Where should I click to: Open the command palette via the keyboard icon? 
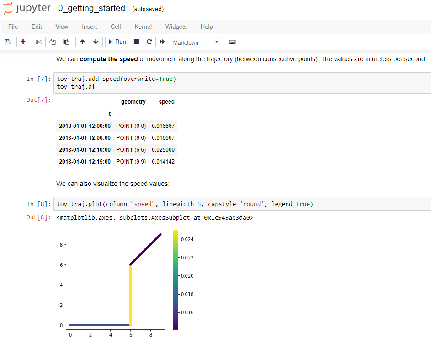click(x=232, y=42)
